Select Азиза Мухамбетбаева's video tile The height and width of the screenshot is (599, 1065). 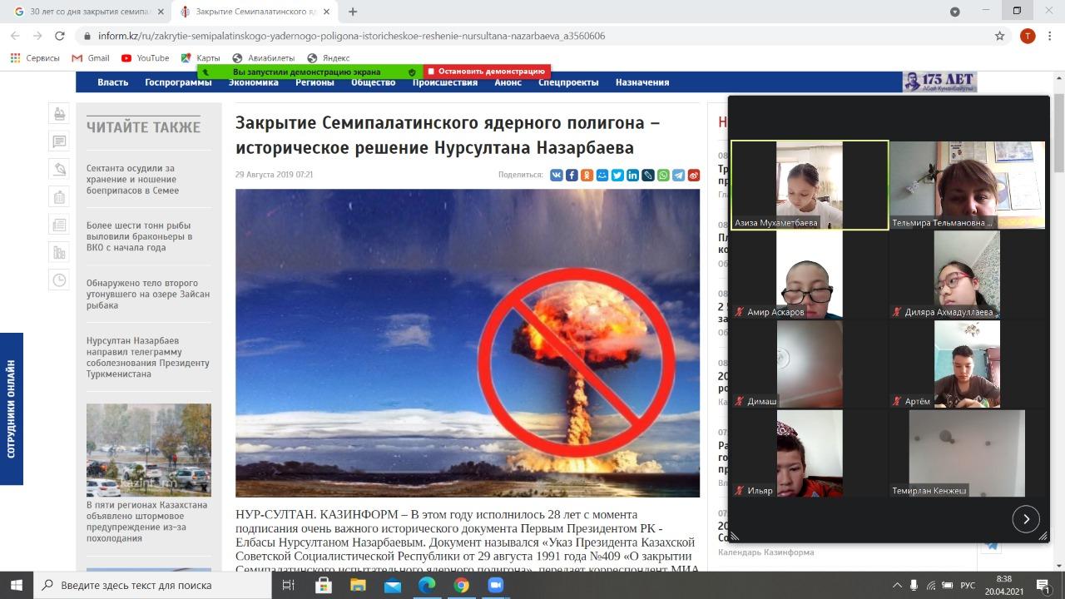click(809, 185)
